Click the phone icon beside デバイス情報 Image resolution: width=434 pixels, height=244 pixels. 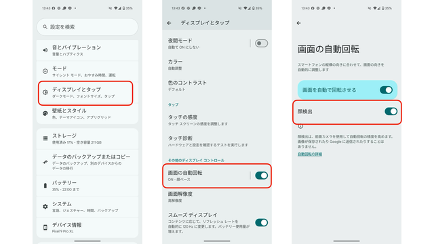point(45,228)
